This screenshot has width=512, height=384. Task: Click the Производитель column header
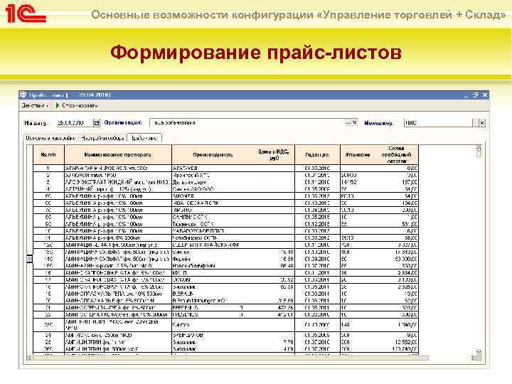[213, 155]
